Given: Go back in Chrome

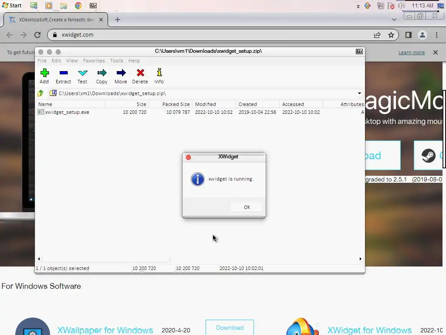Looking at the screenshot, I should pyautogui.click(x=10, y=35).
